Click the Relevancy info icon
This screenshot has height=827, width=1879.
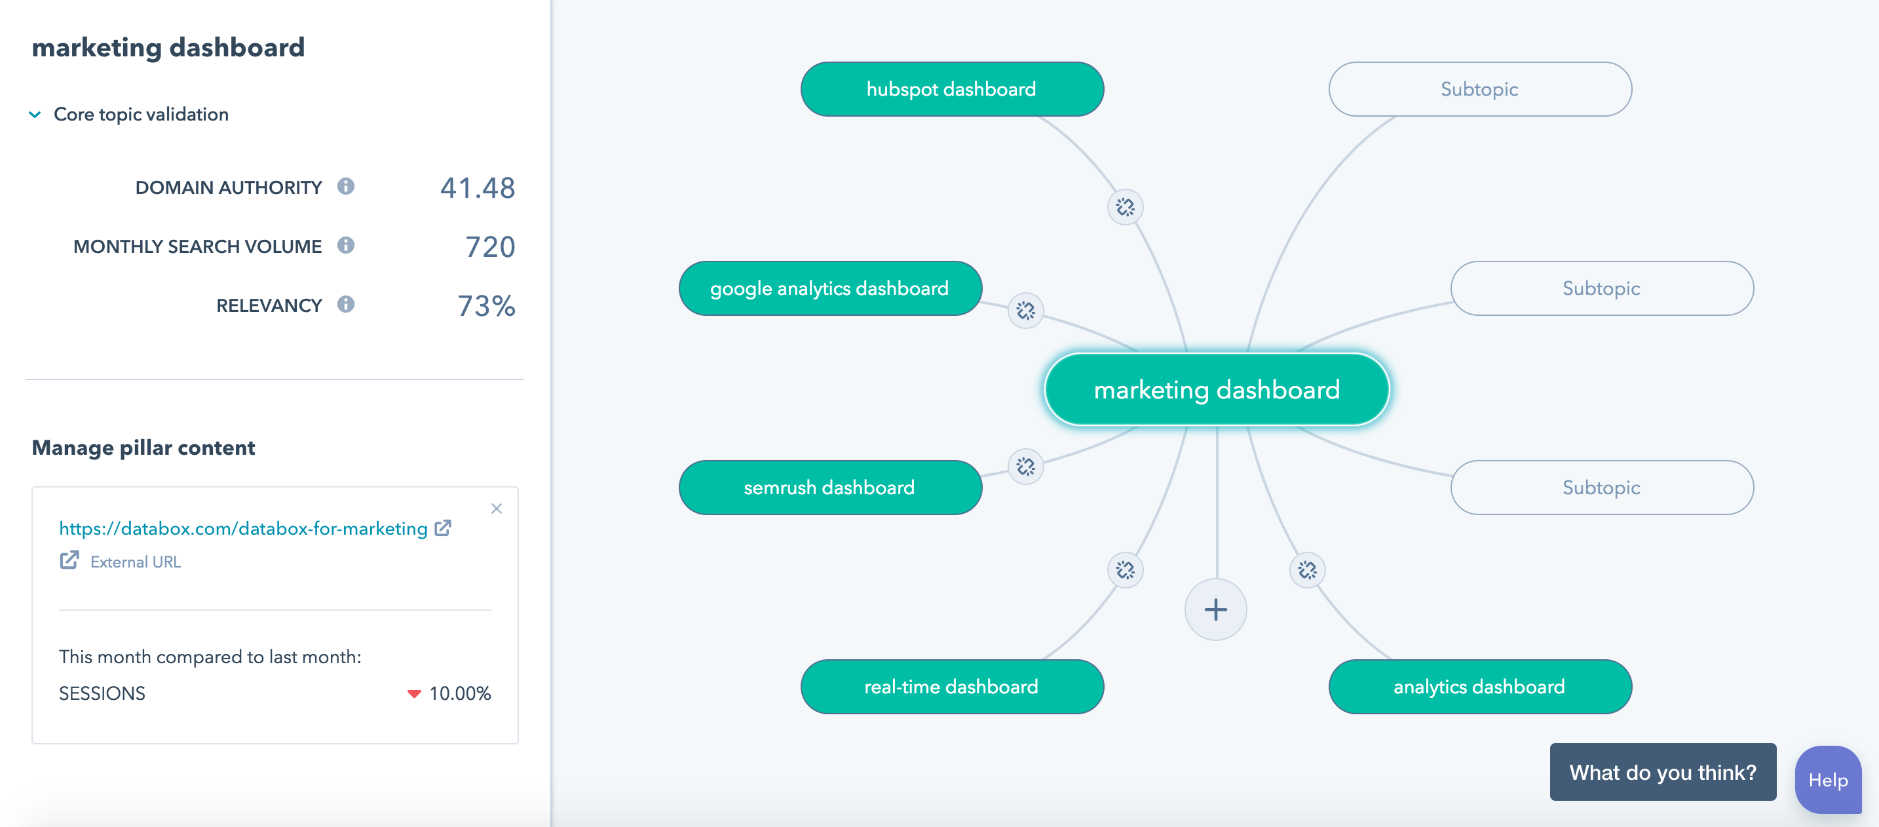click(x=346, y=305)
